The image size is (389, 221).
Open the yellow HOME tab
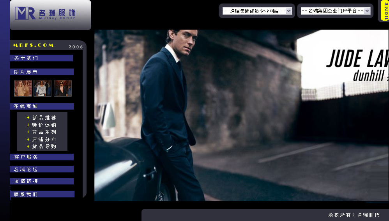385,11
